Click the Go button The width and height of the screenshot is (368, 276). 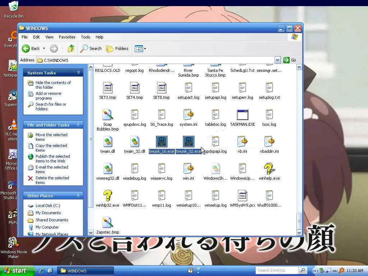click(290, 60)
